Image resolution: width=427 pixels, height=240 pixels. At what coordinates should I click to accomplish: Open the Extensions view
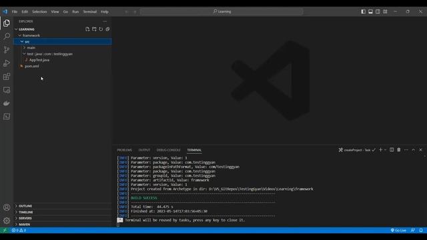click(7, 77)
